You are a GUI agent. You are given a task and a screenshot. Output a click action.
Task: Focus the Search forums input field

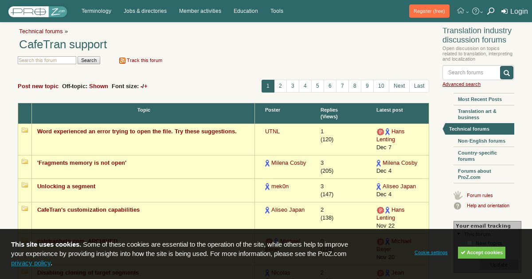click(471, 73)
